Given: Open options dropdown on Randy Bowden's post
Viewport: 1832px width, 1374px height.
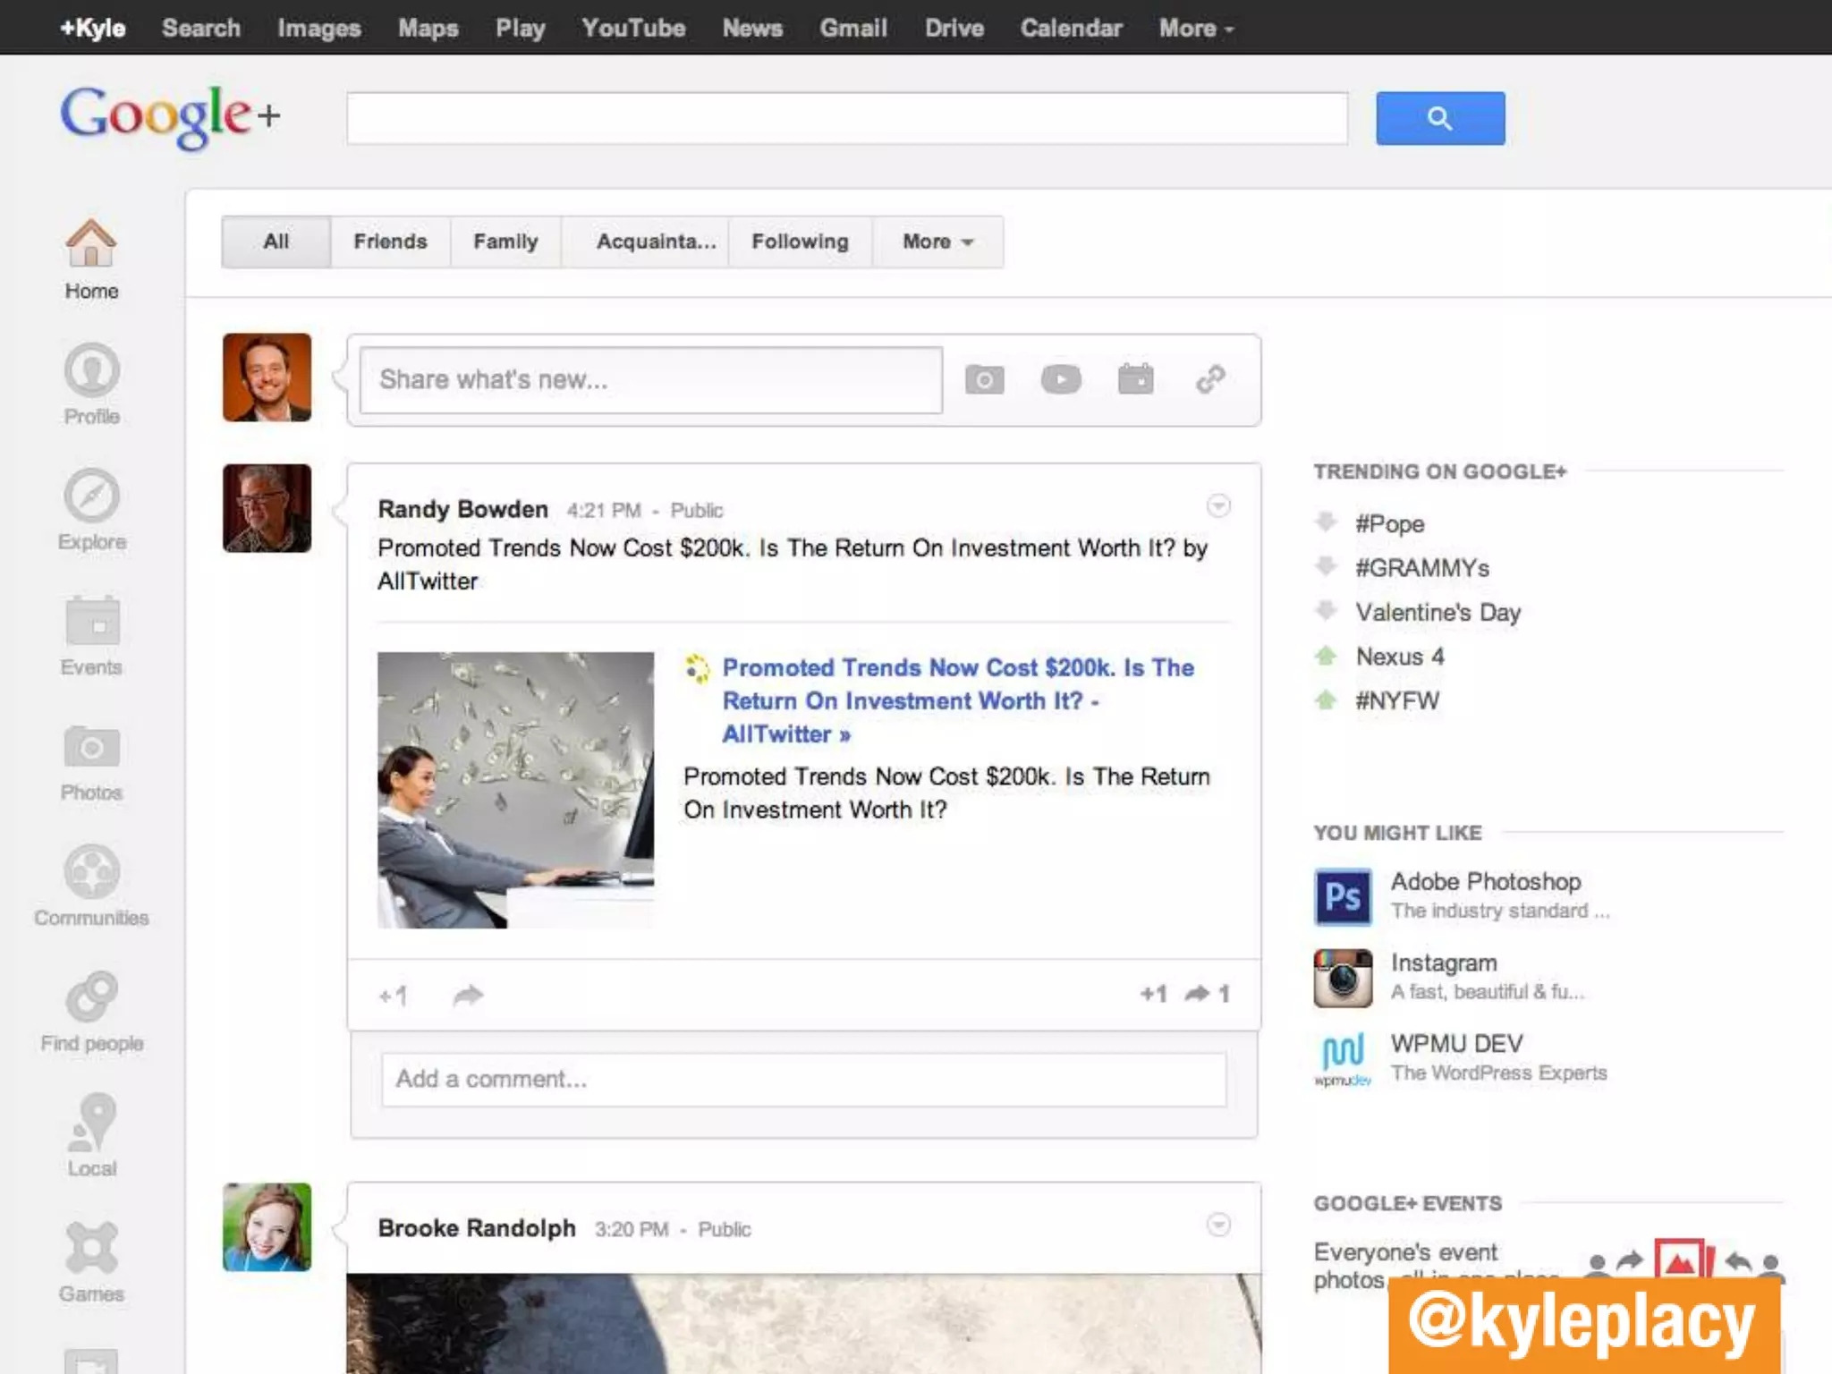Looking at the screenshot, I should pyautogui.click(x=1218, y=506).
